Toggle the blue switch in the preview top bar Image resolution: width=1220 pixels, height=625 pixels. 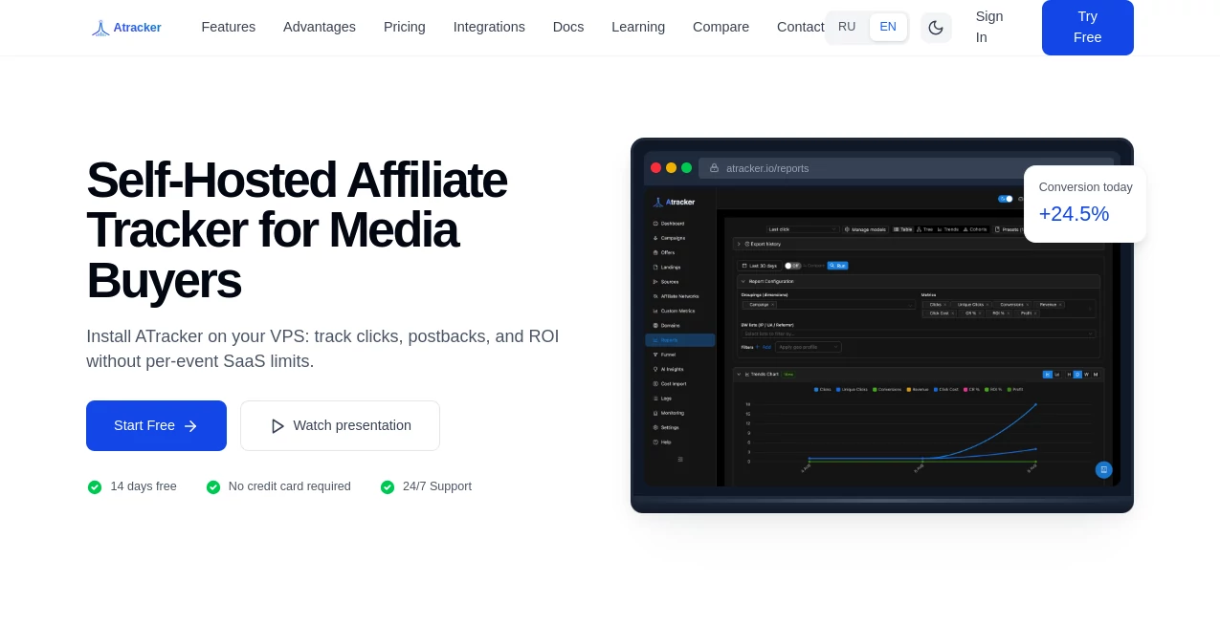coord(1006,199)
